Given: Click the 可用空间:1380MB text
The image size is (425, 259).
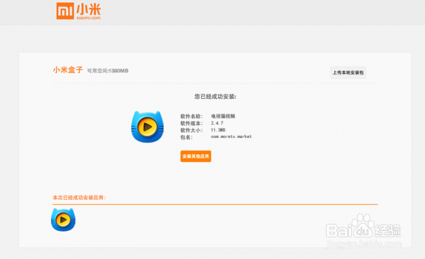Looking at the screenshot, I should tap(108, 71).
